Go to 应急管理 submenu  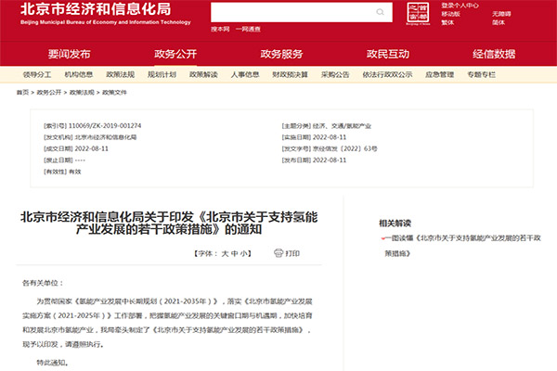[439, 74]
